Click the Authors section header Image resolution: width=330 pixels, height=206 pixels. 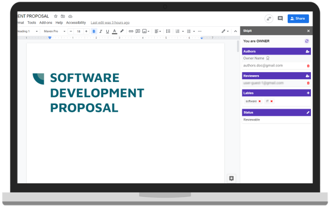click(x=276, y=51)
